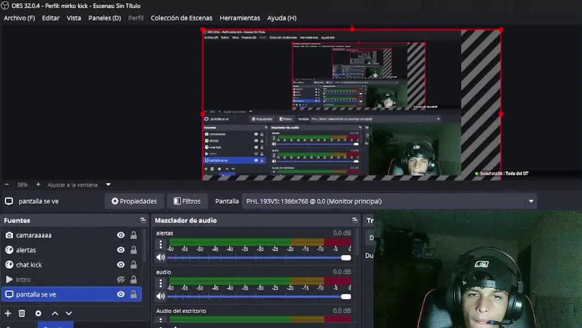Hide the pantalla se ve source
The height and width of the screenshot is (328, 582).
tap(121, 294)
